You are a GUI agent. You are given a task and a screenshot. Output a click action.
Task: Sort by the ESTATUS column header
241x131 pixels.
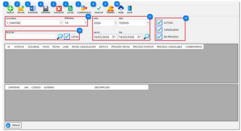pos(19,47)
